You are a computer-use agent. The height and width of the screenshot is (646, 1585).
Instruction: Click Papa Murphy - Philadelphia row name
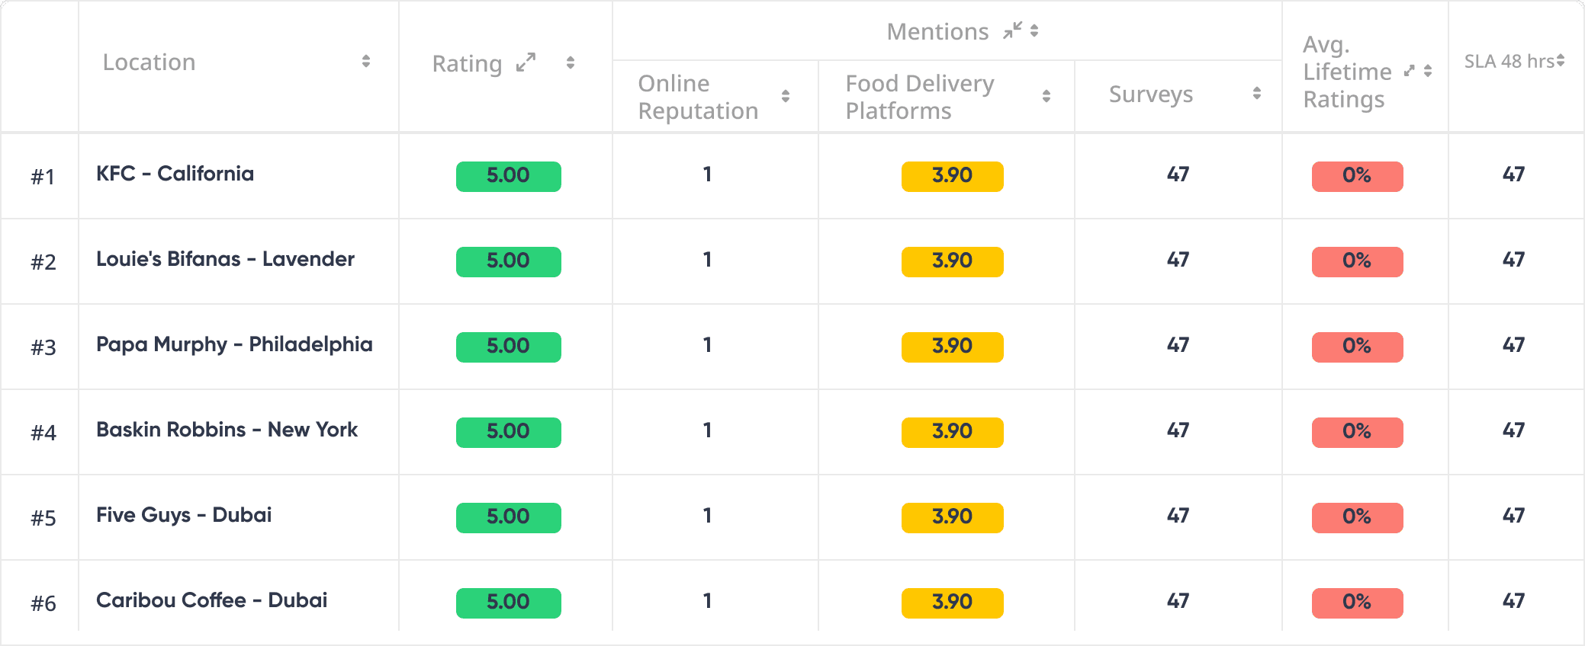click(234, 344)
